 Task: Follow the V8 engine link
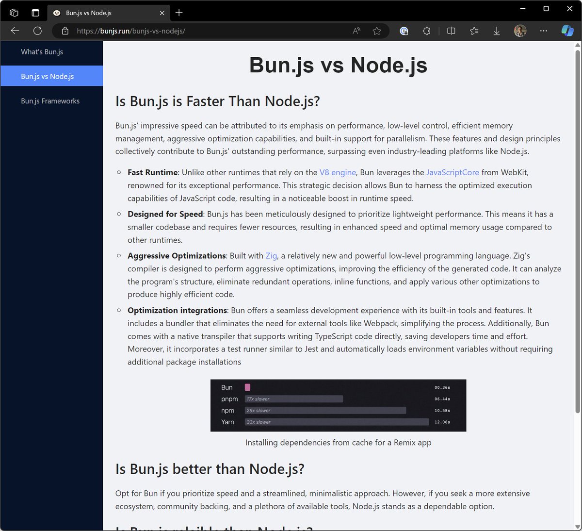coord(338,172)
